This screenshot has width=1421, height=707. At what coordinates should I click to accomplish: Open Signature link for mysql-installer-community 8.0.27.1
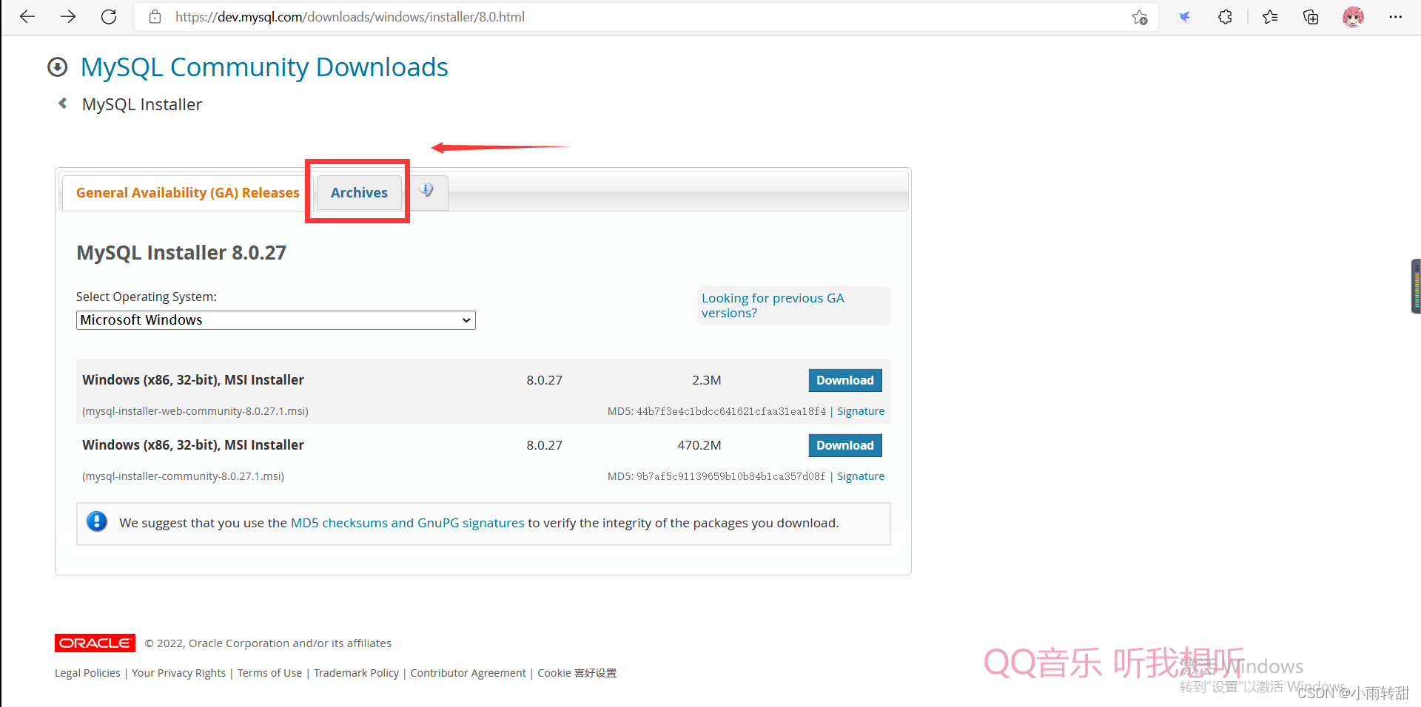(x=861, y=476)
